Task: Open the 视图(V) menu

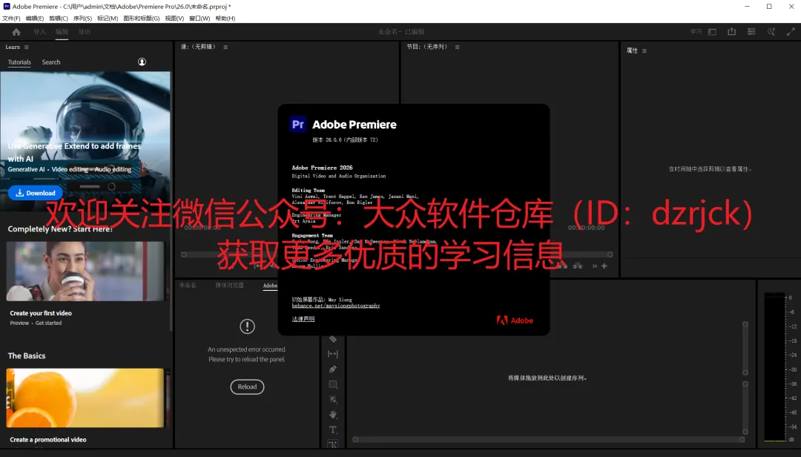Action: (x=174, y=19)
